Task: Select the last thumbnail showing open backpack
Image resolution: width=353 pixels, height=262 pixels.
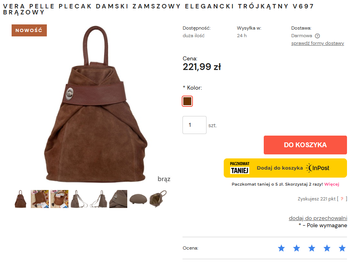Action: [158, 199]
